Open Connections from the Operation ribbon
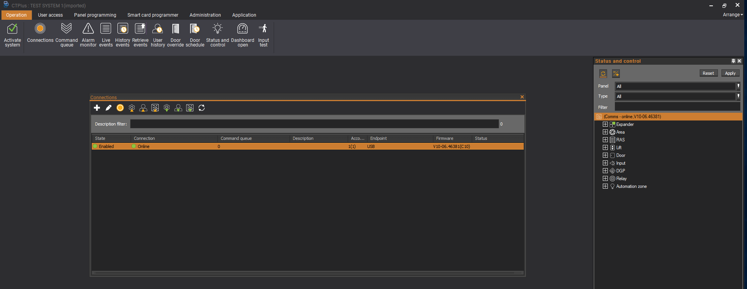747x289 pixels. click(40, 33)
